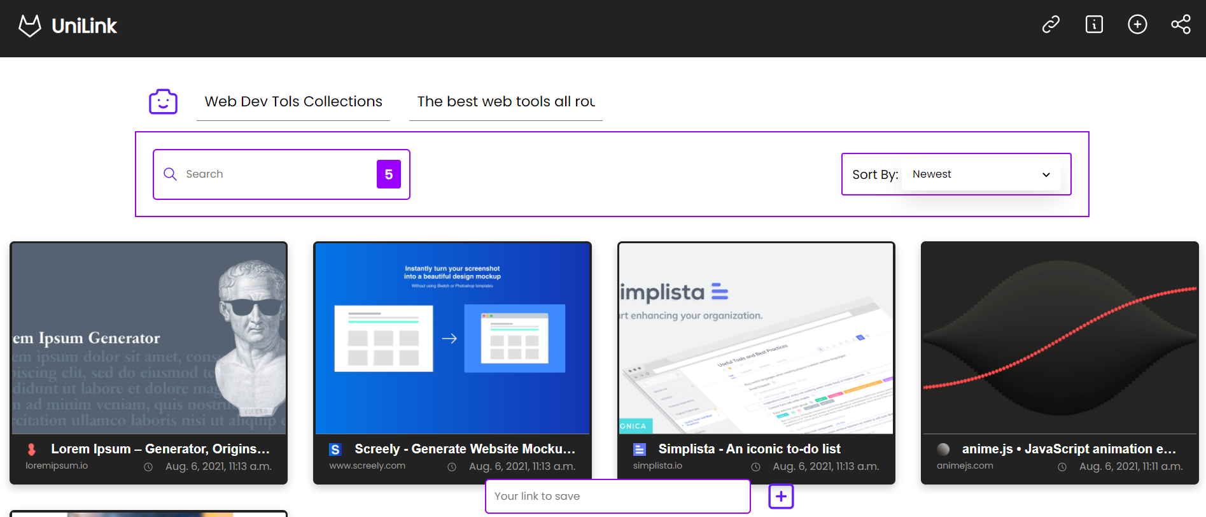Click the purple smiley collection icon

163,102
